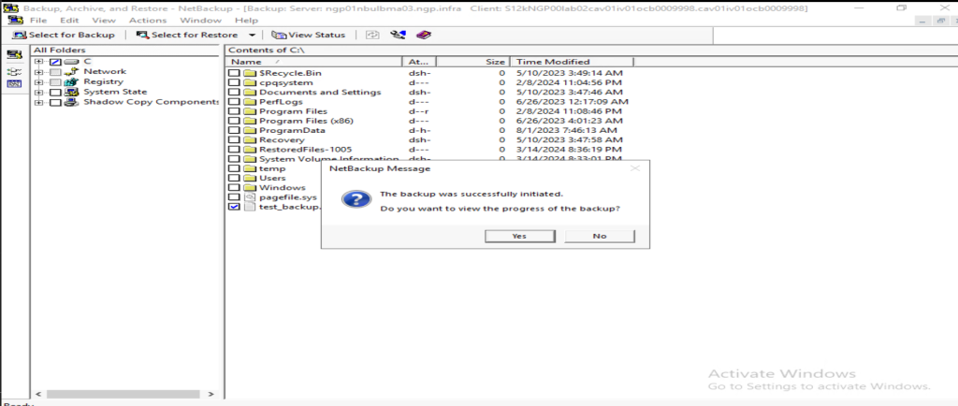This screenshot has width=958, height=406.
Task: Click the Shadow Copy Components printer icon
Action: click(x=71, y=102)
